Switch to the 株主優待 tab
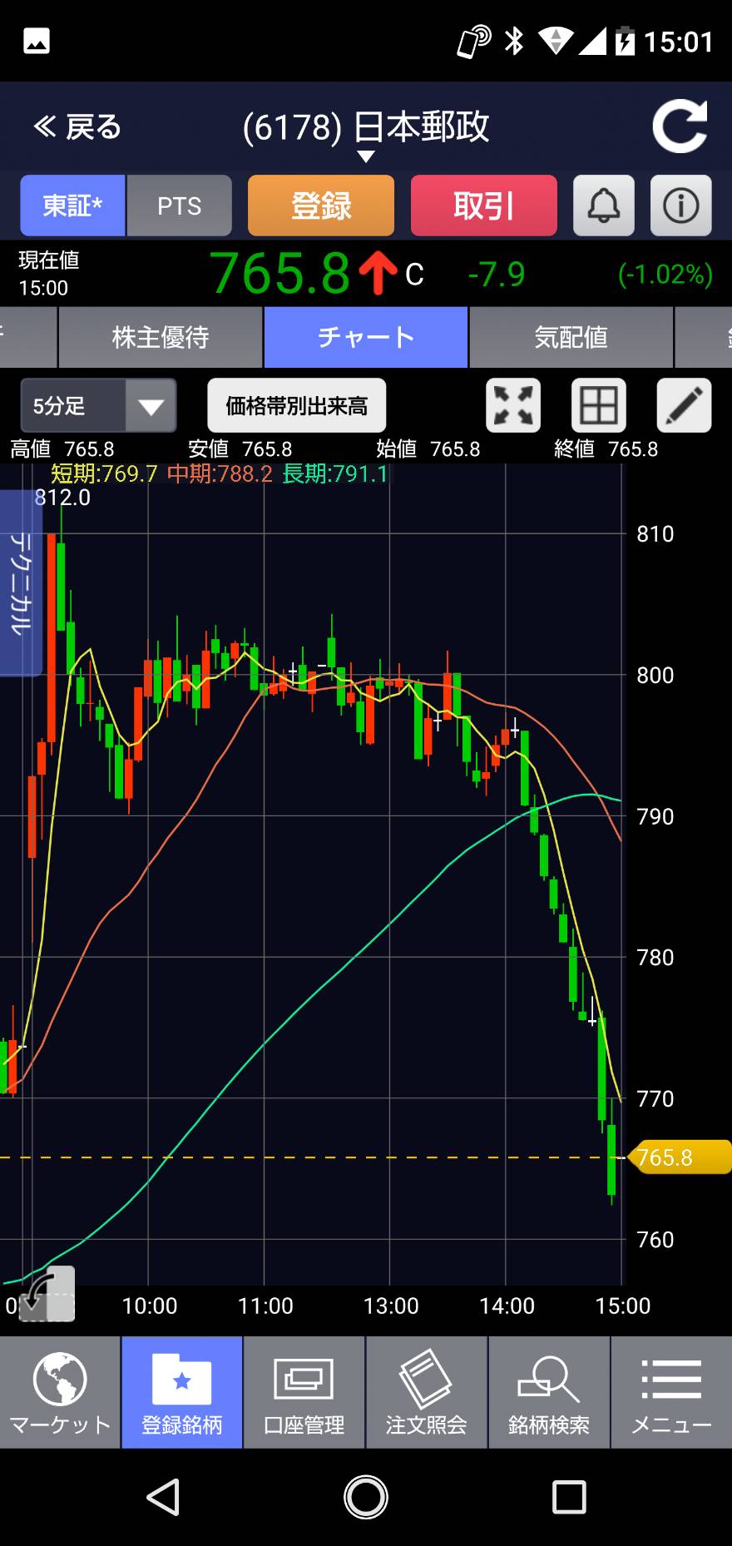The height and width of the screenshot is (1546, 732). tap(161, 337)
